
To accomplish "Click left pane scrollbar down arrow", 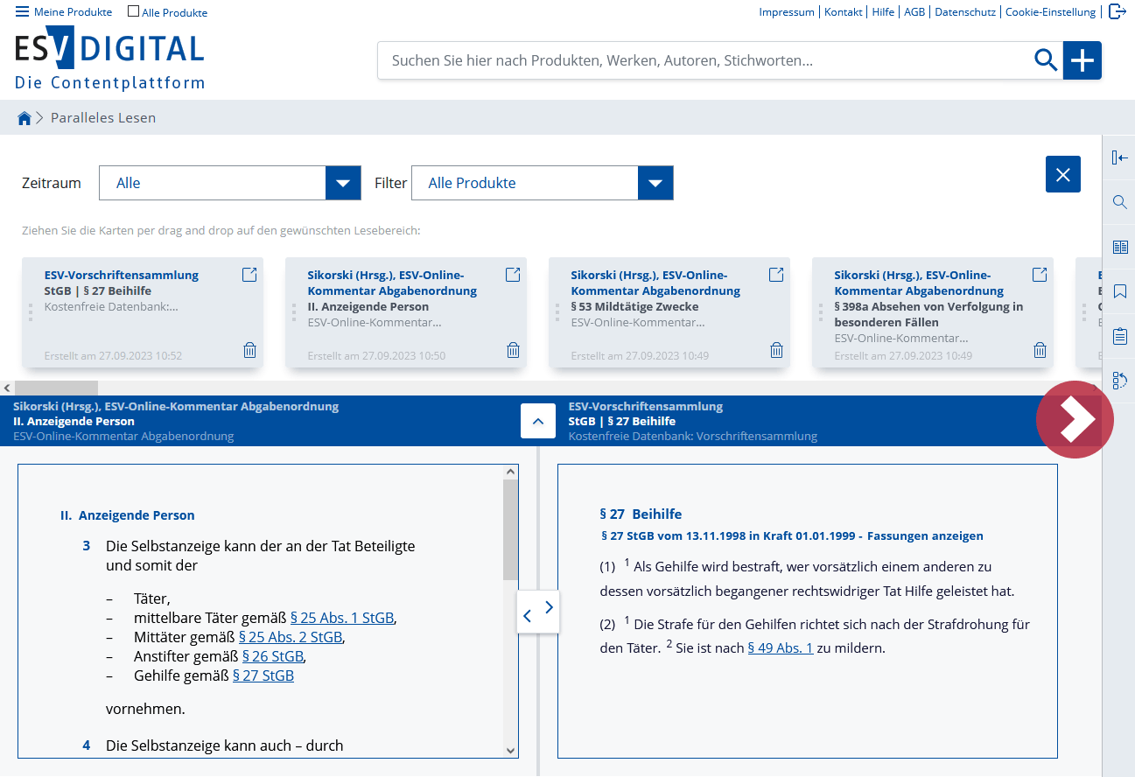I will coord(511,750).
